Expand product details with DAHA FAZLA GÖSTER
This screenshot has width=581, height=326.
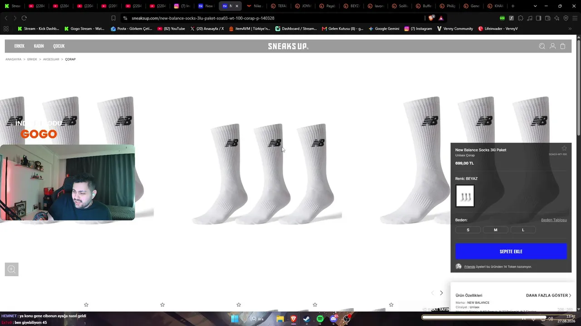point(548,295)
